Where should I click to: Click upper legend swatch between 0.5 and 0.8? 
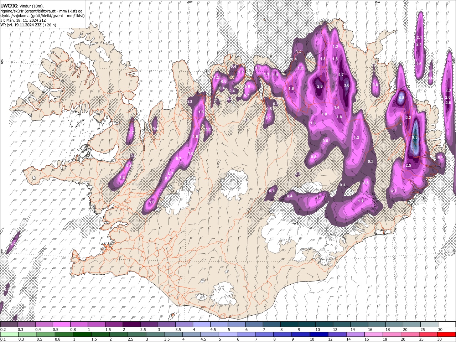point(61,324)
